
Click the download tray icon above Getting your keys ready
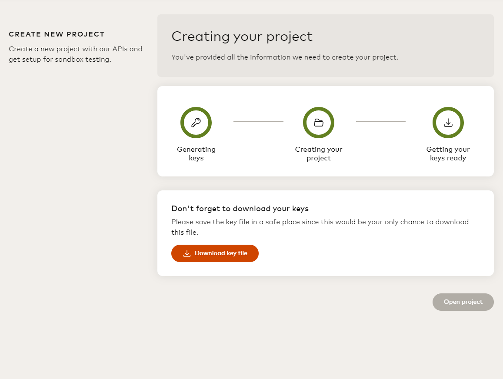click(x=448, y=123)
